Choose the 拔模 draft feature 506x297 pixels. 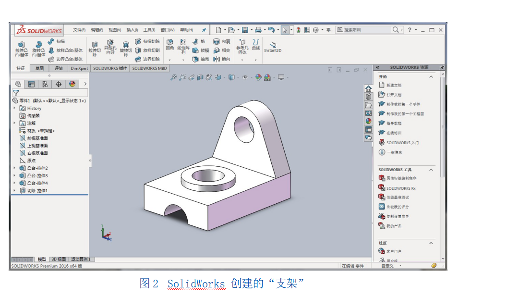[201, 50]
